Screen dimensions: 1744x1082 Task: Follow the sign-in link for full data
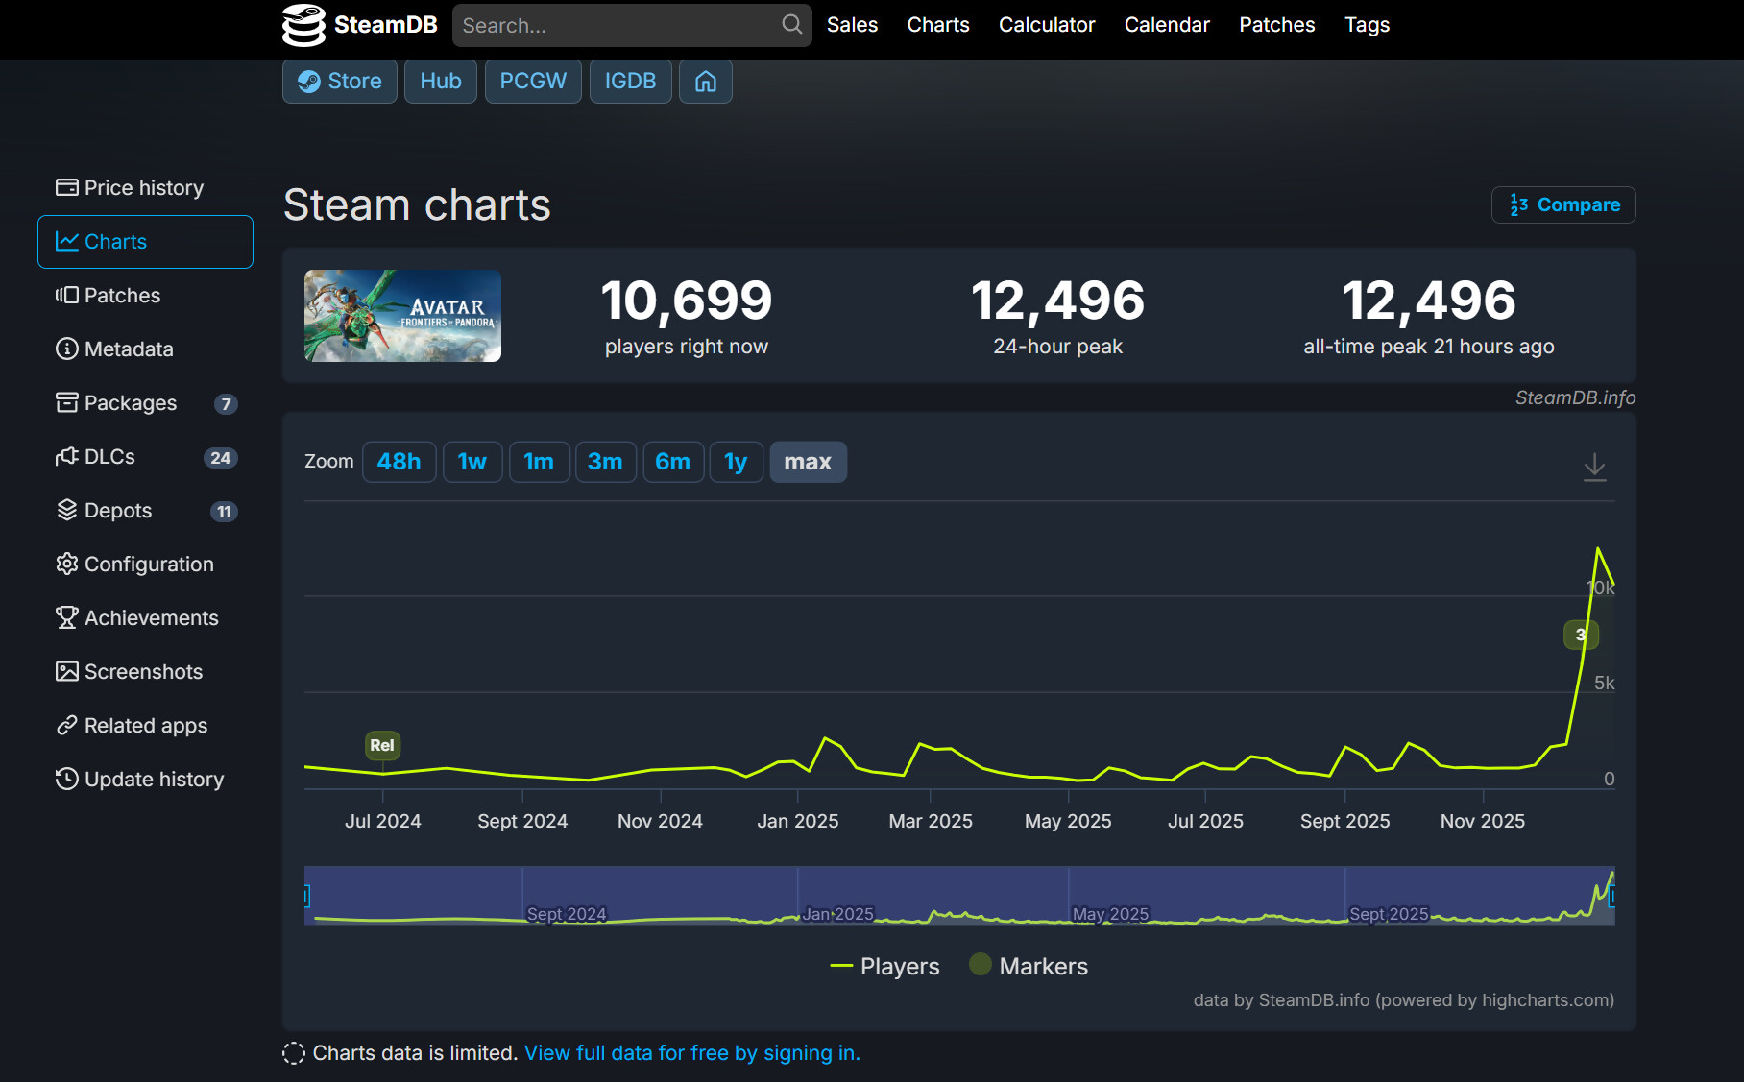(x=691, y=1053)
